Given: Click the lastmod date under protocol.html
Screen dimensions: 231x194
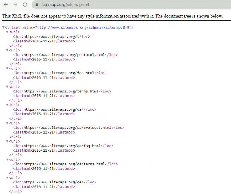Looking at the screenshot, I should (x=43, y=59).
